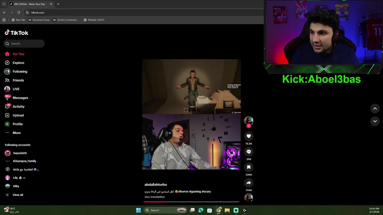Screen dimensions: 383x215
Task: Open El3azayza_Family account
Action: coord(20,161)
